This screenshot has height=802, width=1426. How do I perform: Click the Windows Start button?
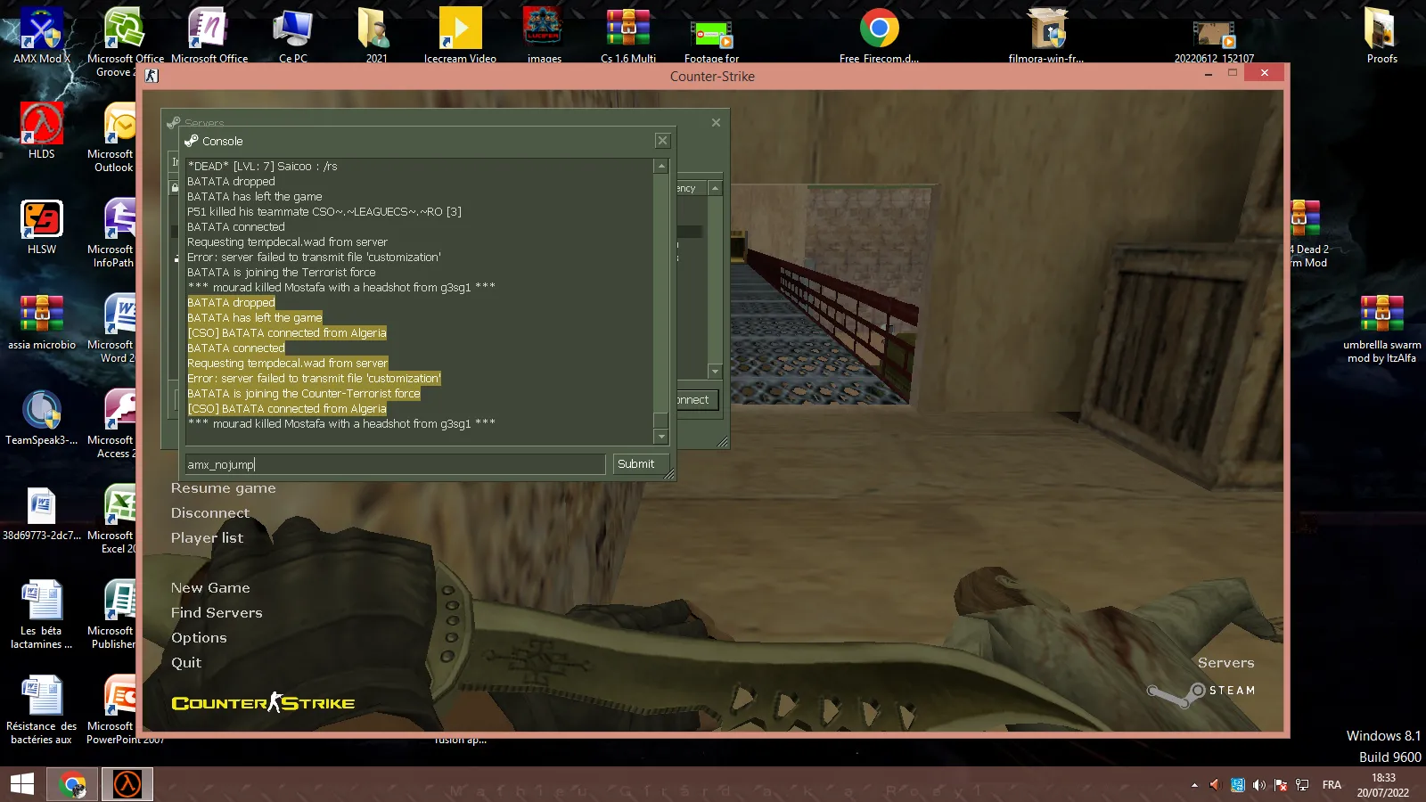click(22, 785)
